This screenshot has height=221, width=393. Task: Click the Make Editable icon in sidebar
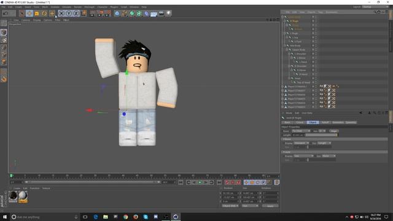click(x=4, y=23)
